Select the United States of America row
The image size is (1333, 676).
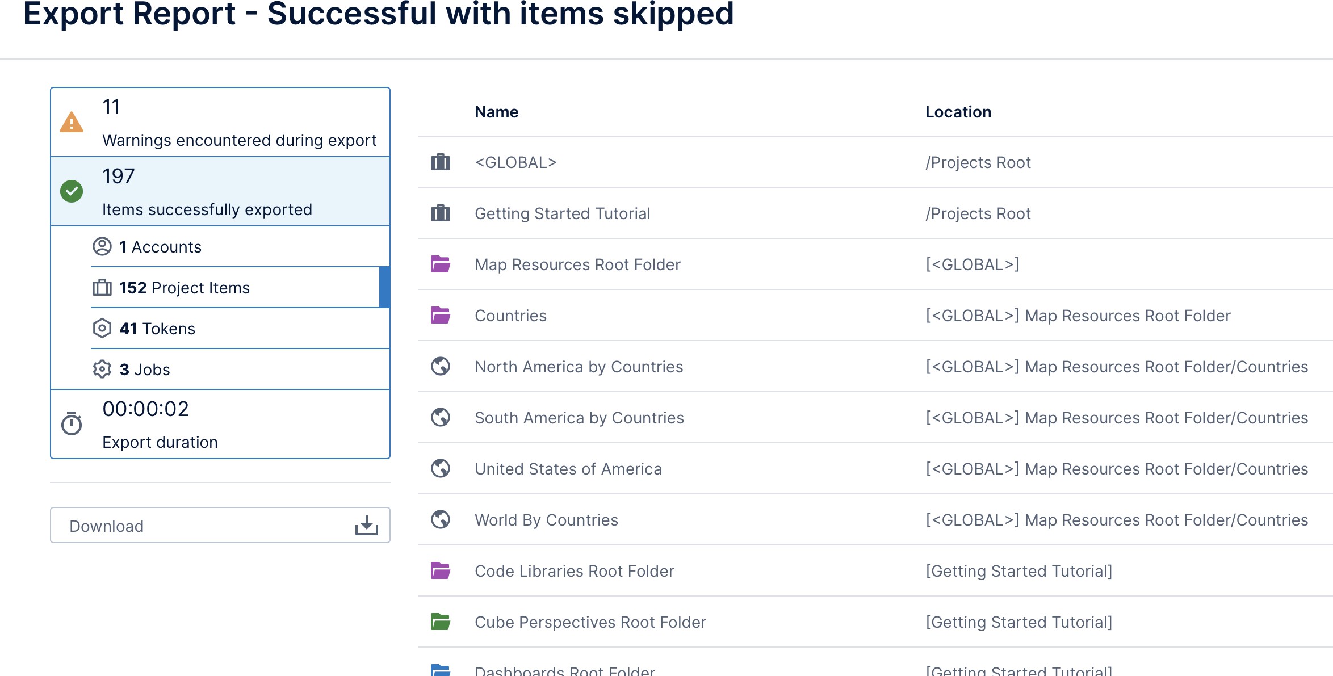pos(568,469)
